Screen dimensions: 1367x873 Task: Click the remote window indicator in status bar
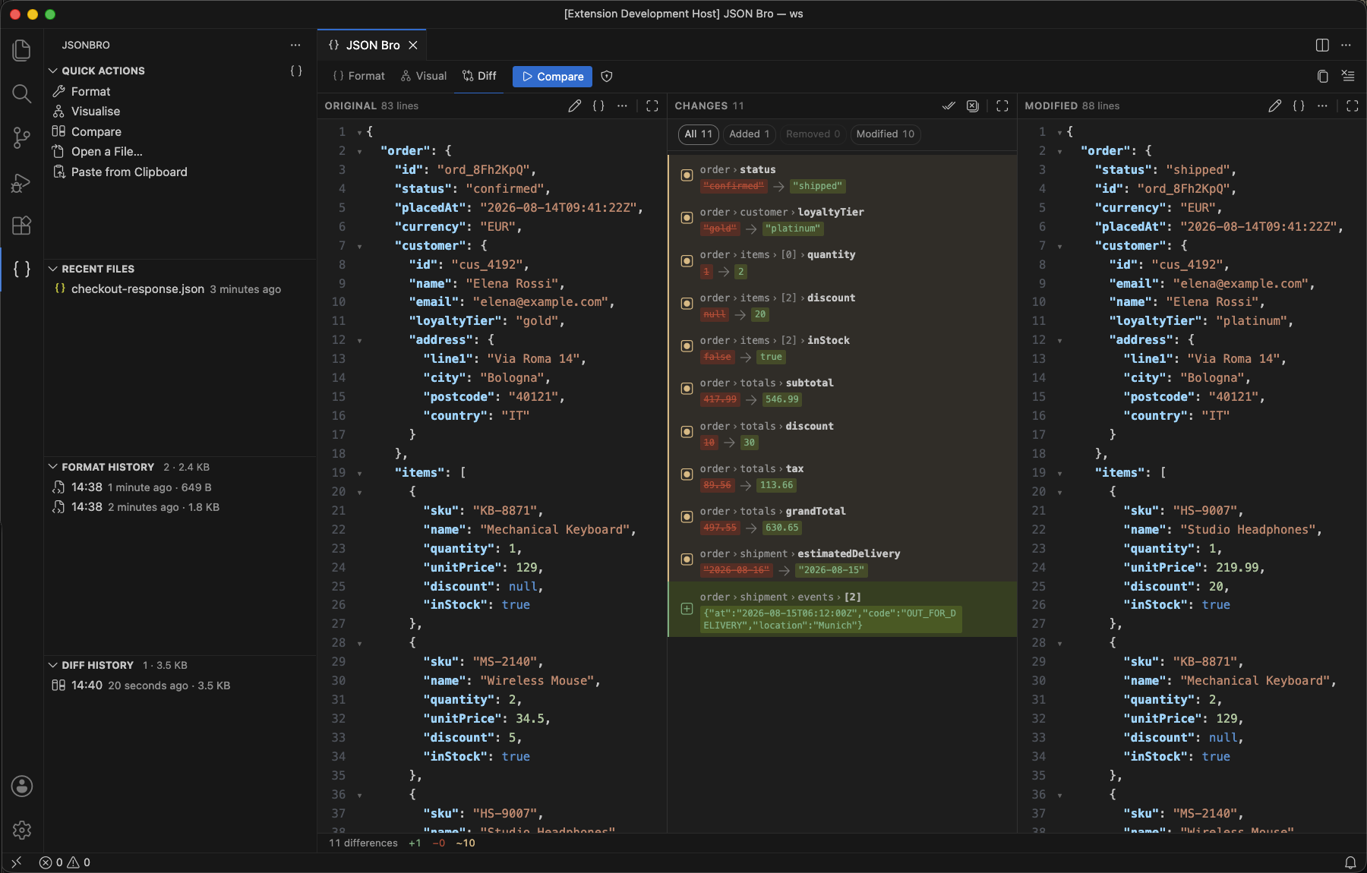17,862
